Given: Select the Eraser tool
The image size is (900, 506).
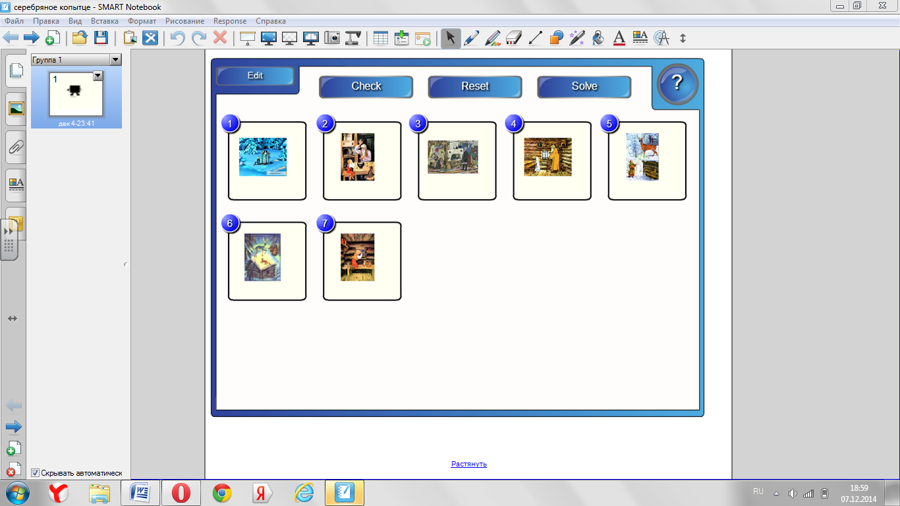Looking at the screenshot, I should point(513,38).
